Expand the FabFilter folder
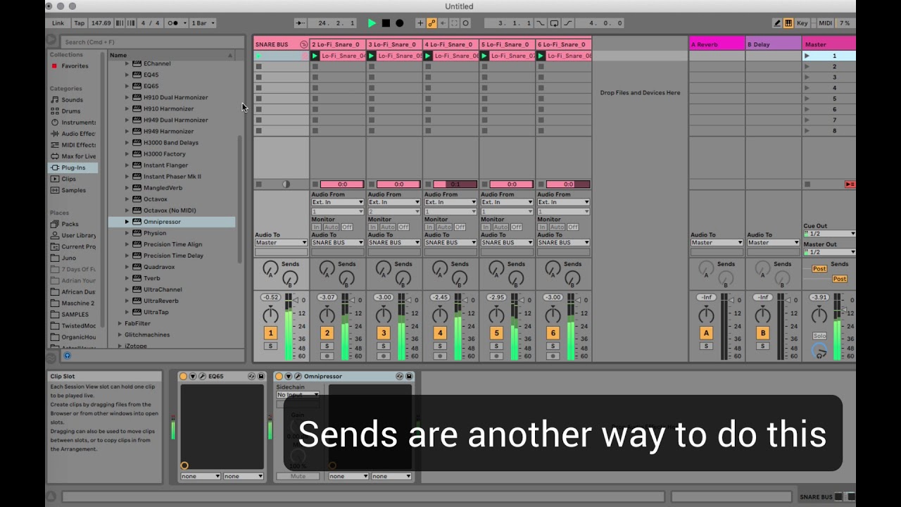 click(x=120, y=323)
